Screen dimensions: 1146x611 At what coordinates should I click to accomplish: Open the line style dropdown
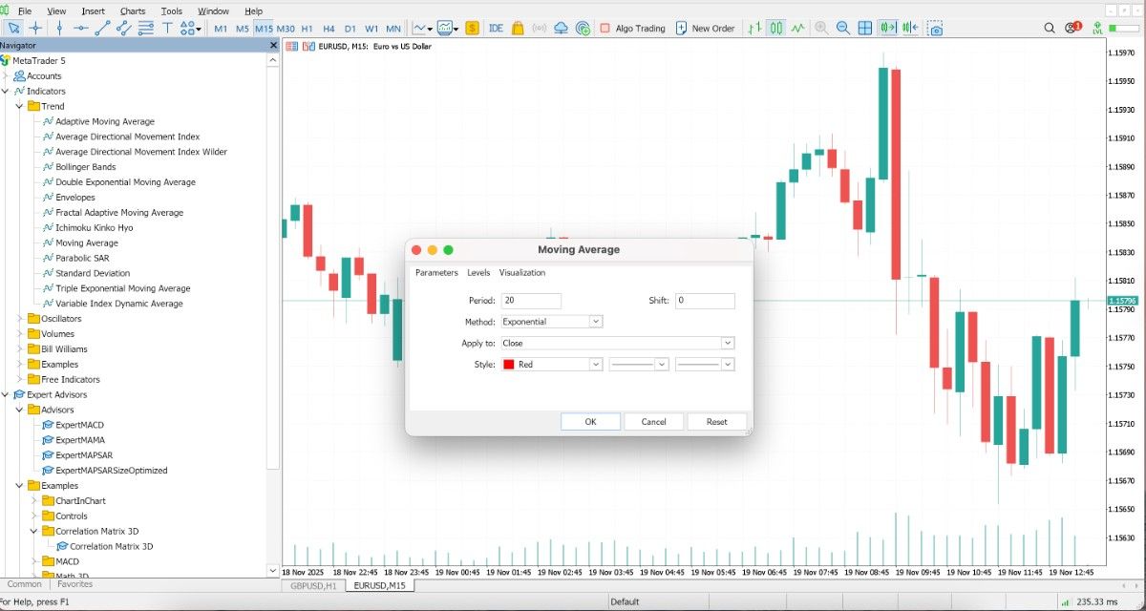639,364
